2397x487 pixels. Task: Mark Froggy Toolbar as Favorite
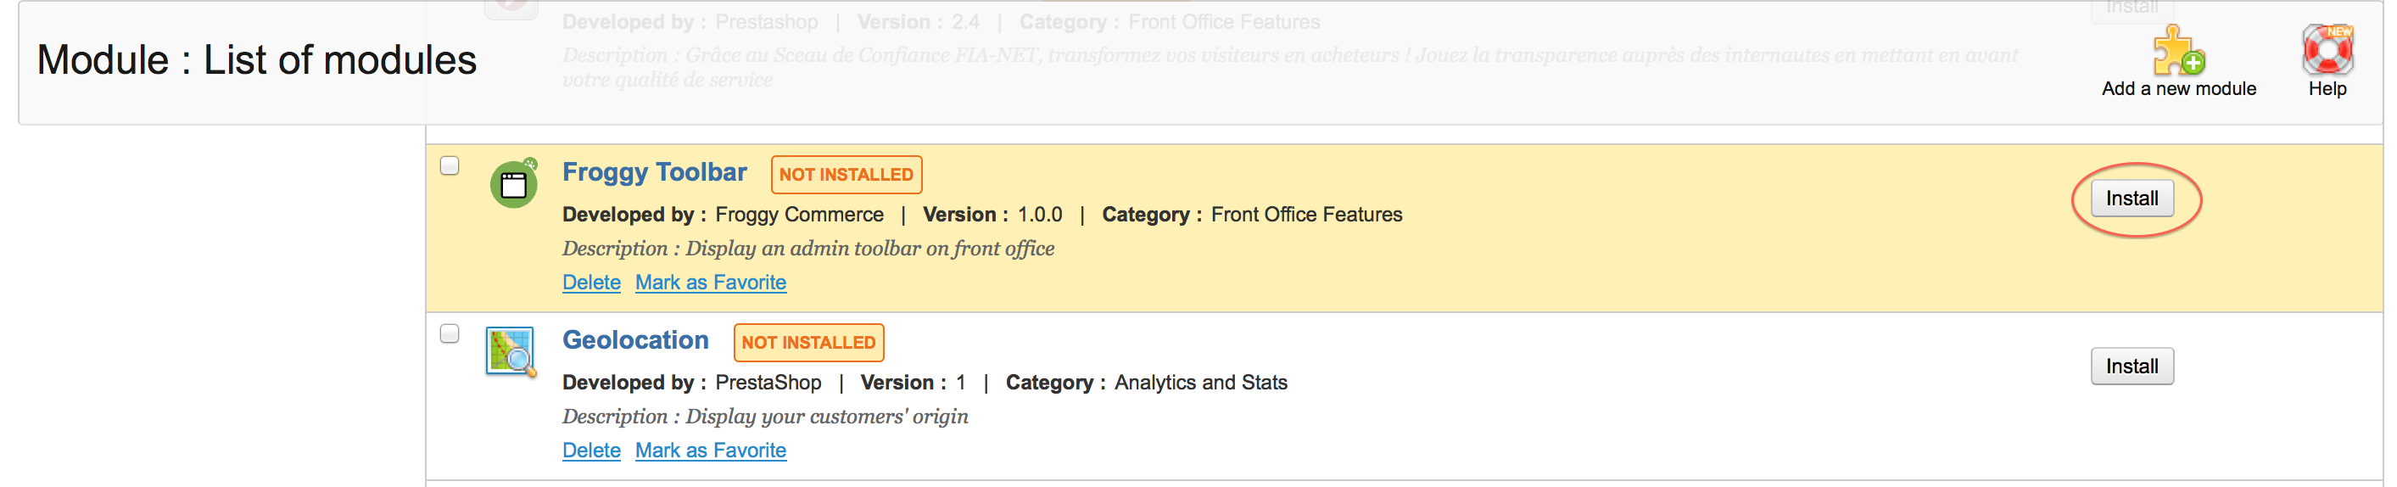pyautogui.click(x=710, y=283)
